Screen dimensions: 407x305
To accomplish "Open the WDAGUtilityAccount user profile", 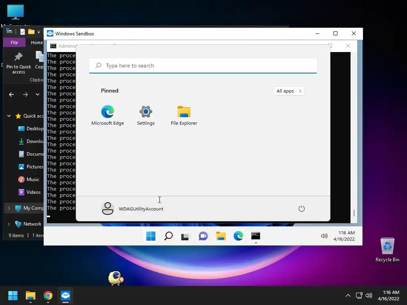I will (x=132, y=208).
